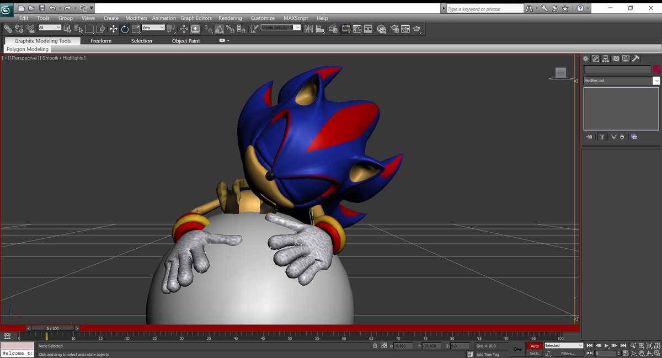This screenshot has height=358, width=662.
Task: Activate the Select Object tool
Action: [x=67, y=28]
